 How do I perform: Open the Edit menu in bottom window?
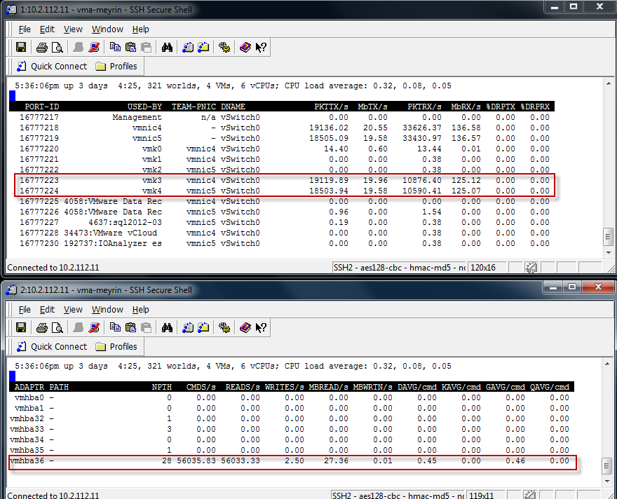(x=47, y=310)
